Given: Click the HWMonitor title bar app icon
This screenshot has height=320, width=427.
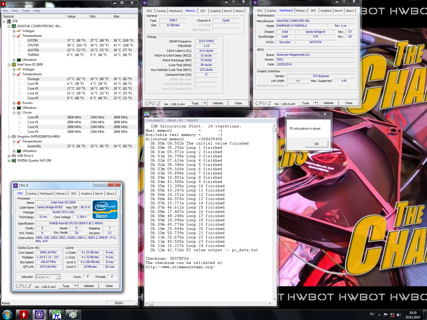Looking at the screenshot, I should point(3,4).
